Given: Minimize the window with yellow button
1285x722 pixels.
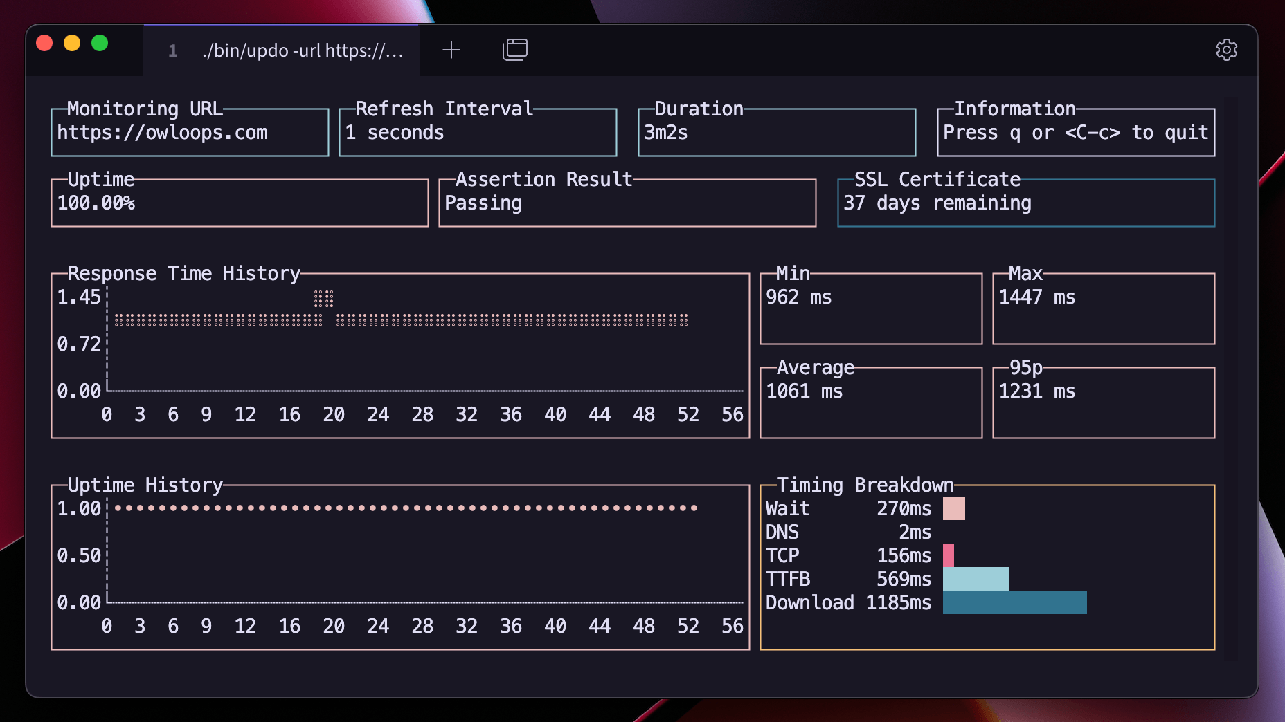Looking at the screenshot, I should pyautogui.click(x=72, y=43).
